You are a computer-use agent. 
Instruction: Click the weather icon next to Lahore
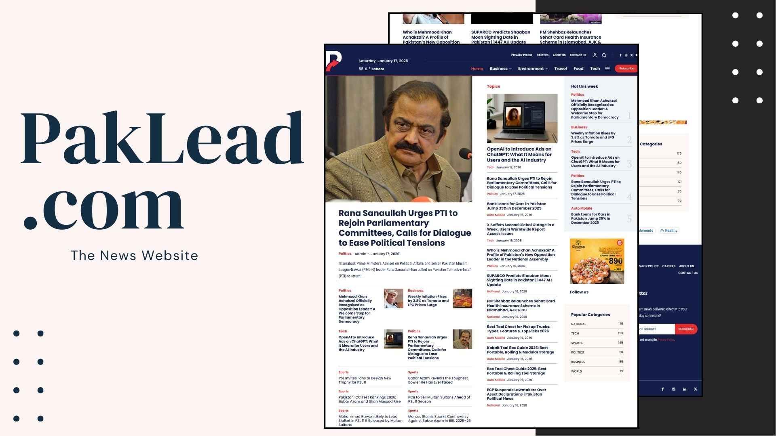click(361, 69)
